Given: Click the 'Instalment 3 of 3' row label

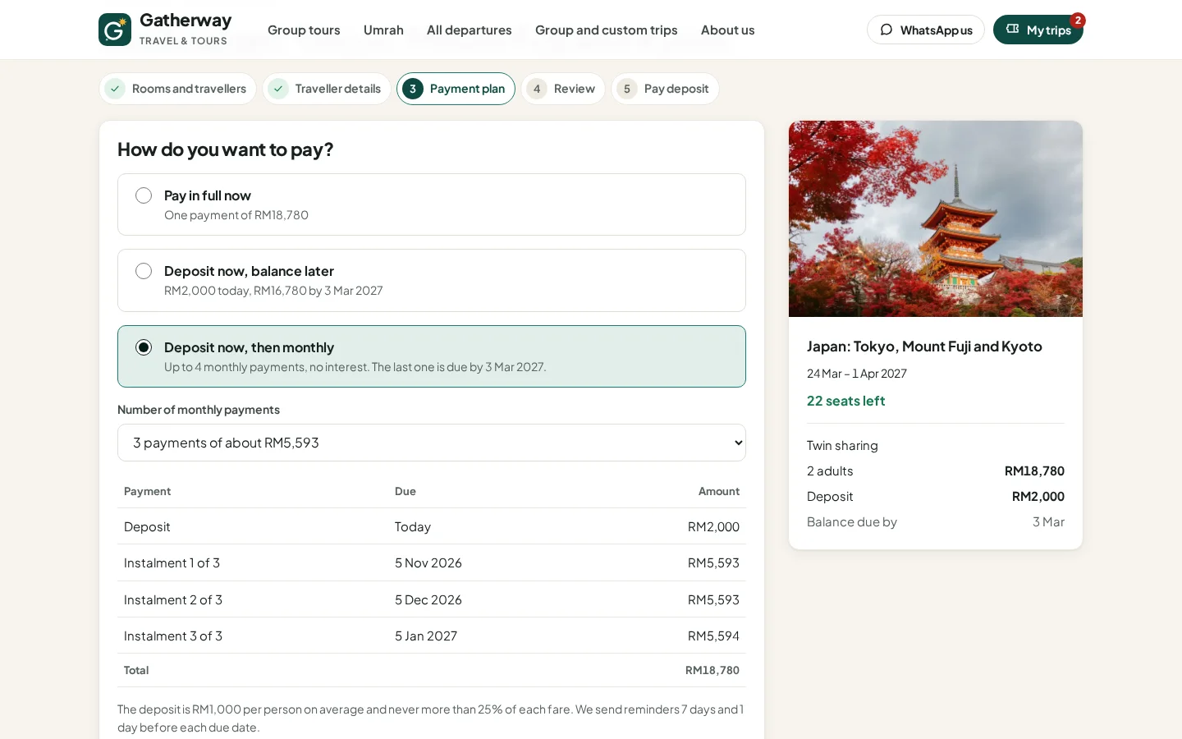Looking at the screenshot, I should [x=173, y=636].
